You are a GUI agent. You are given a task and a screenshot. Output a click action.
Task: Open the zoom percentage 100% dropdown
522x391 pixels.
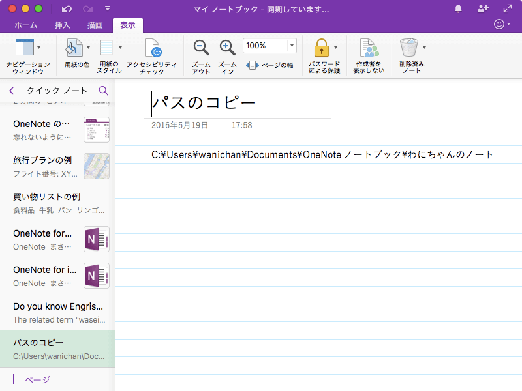[291, 46]
